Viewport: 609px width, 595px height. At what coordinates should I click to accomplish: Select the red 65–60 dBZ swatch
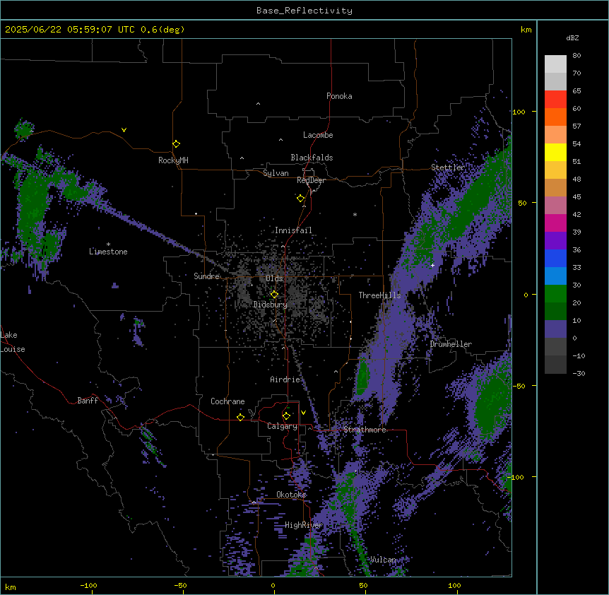point(555,100)
